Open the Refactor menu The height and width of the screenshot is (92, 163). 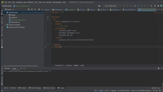coord(31,2)
